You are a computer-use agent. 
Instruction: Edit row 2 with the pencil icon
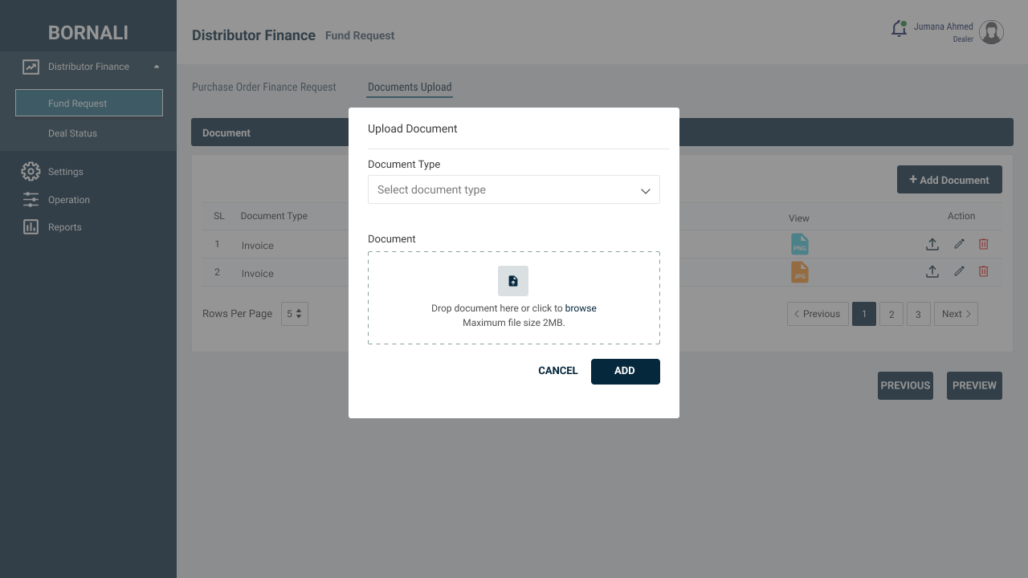(959, 272)
